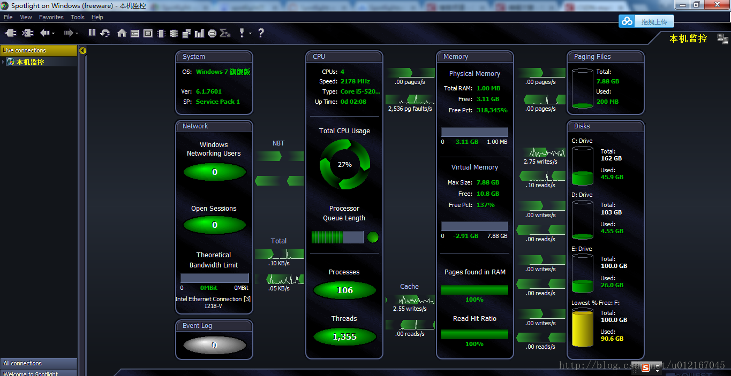Click the Total CPU Usage 27% dial
731x376 pixels.
pos(345,165)
